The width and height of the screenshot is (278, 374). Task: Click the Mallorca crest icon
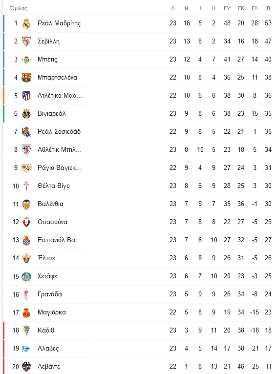tap(26, 312)
